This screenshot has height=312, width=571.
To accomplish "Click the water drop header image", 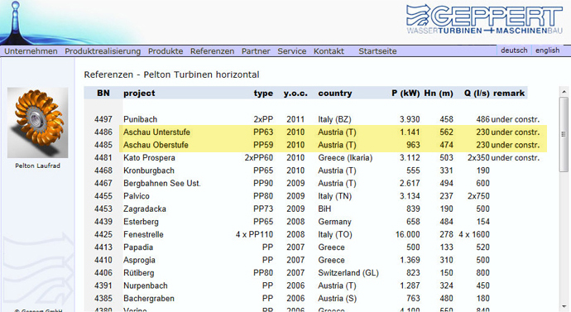I will point(15,22).
